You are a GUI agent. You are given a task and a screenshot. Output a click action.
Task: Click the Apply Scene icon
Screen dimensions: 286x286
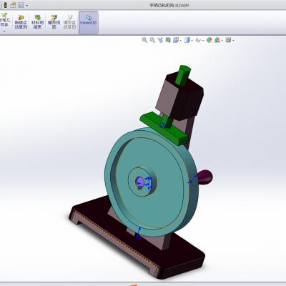pyautogui.click(x=217, y=40)
